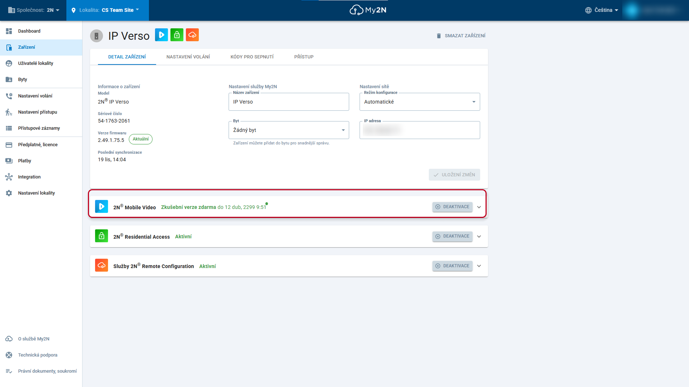The width and height of the screenshot is (689, 387).
Task: Click the green Residential Access row lock icon
Action: (102, 236)
